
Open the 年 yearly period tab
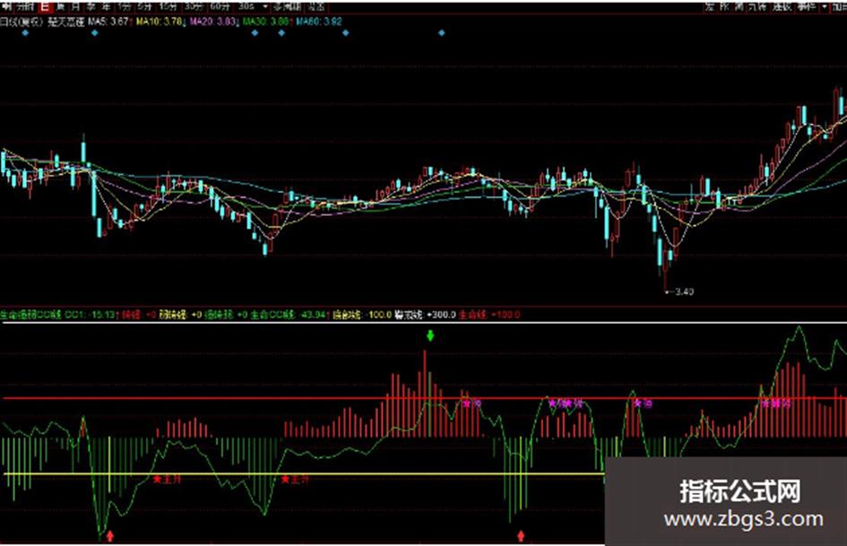click(107, 6)
